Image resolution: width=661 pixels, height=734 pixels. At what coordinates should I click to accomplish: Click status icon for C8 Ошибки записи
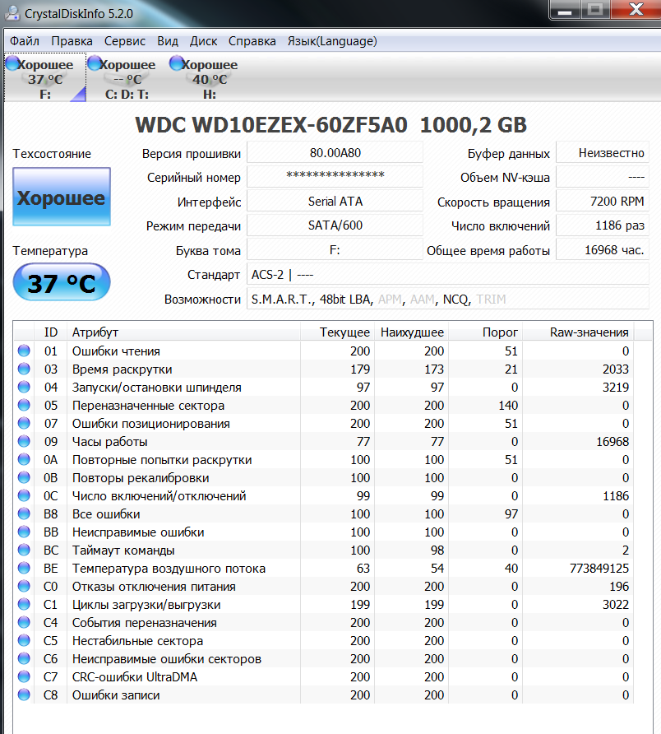point(24,695)
